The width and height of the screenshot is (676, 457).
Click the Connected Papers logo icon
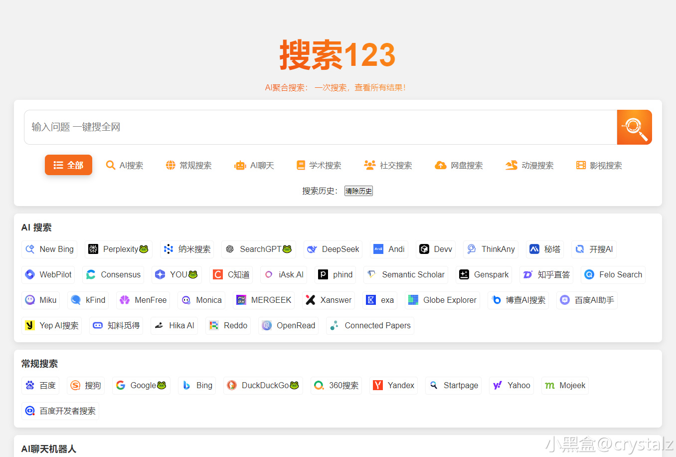(335, 325)
